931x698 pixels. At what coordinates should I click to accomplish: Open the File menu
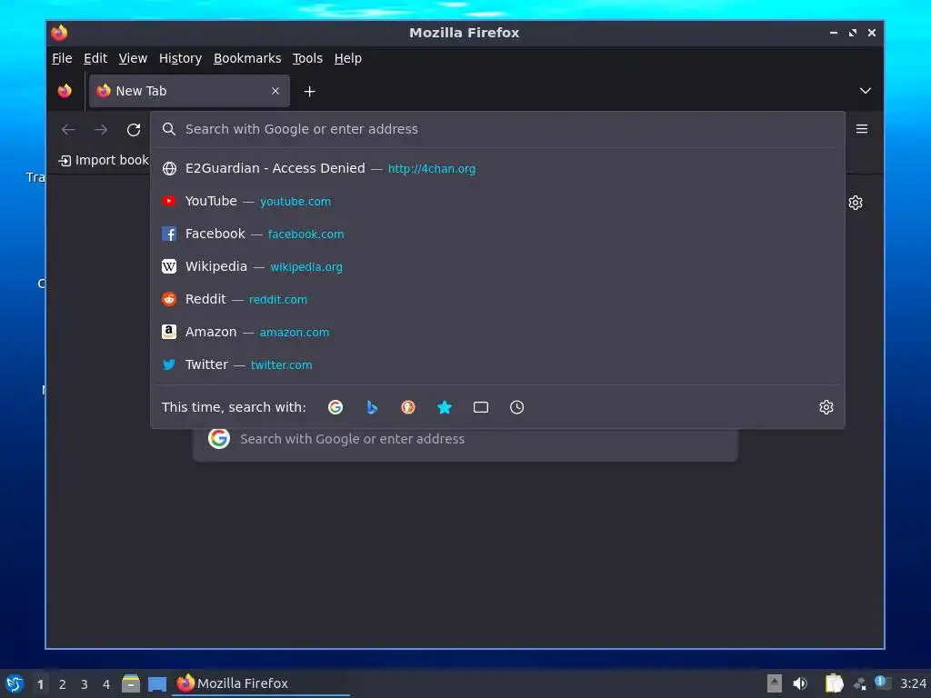pyautogui.click(x=62, y=58)
